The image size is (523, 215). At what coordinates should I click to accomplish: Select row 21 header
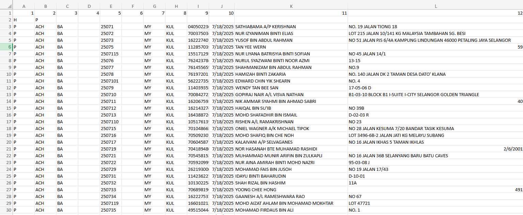pyautogui.click(x=6, y=149)
